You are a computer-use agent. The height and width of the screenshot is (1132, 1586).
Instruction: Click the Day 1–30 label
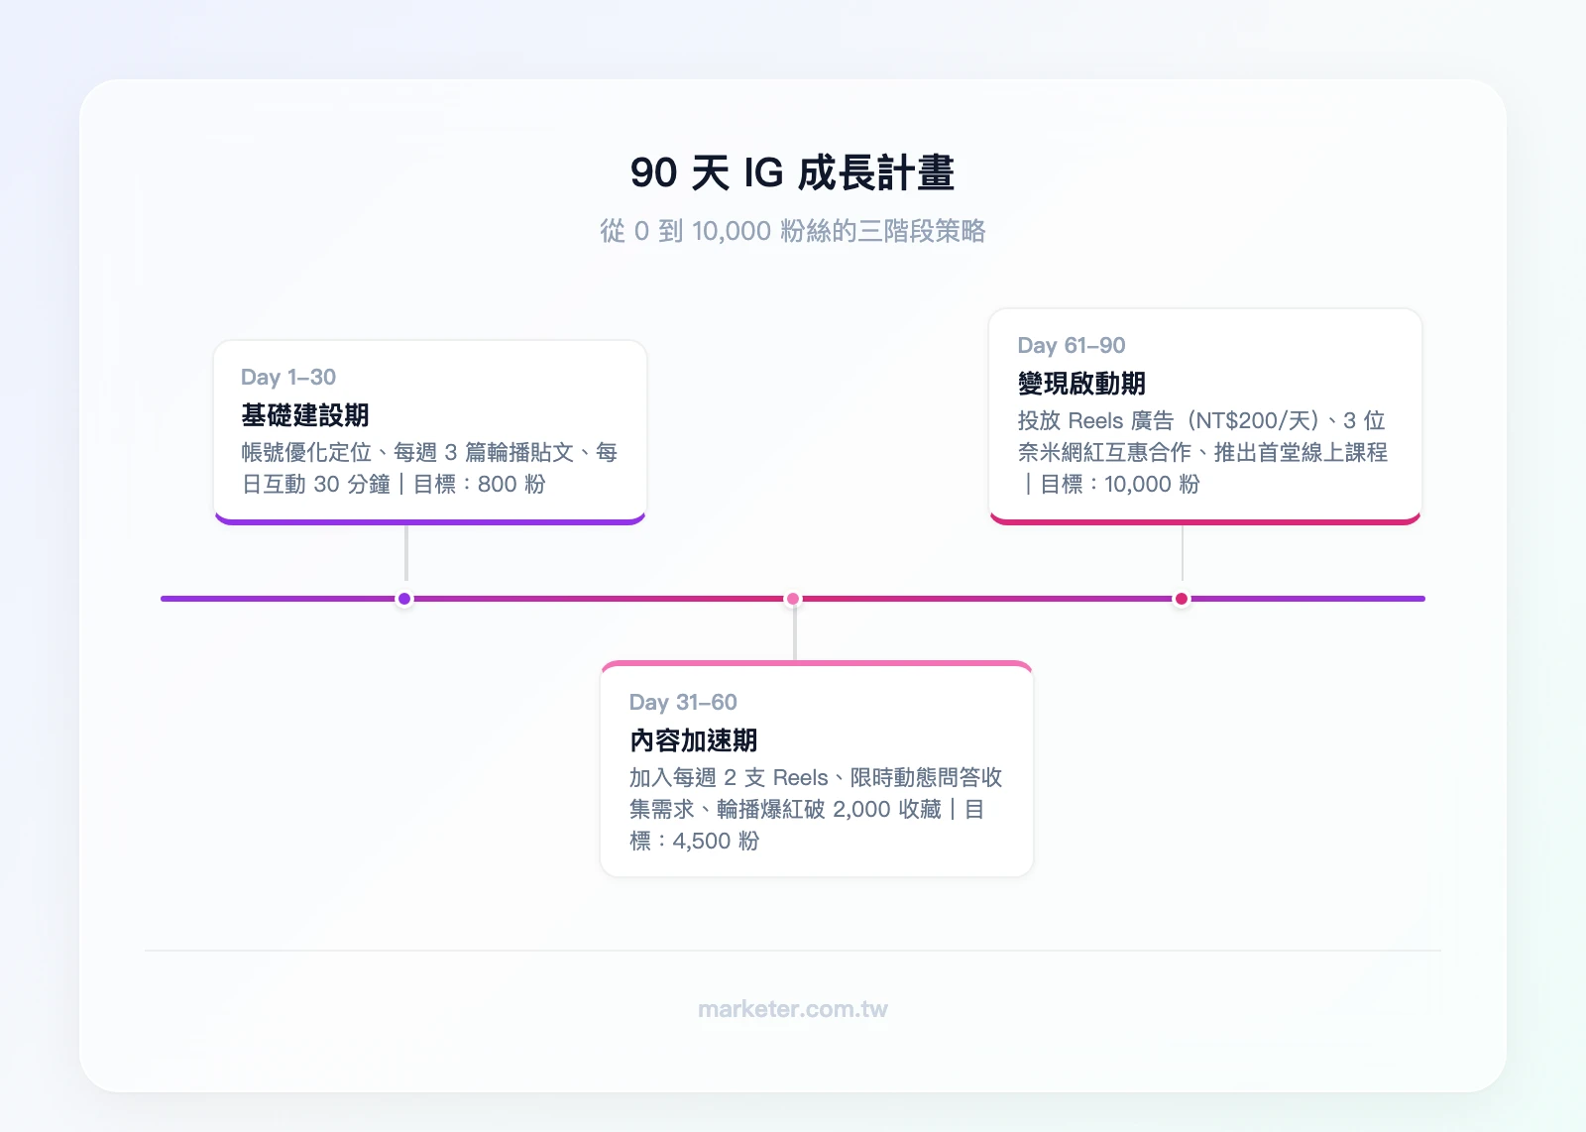tap(288, 377)
